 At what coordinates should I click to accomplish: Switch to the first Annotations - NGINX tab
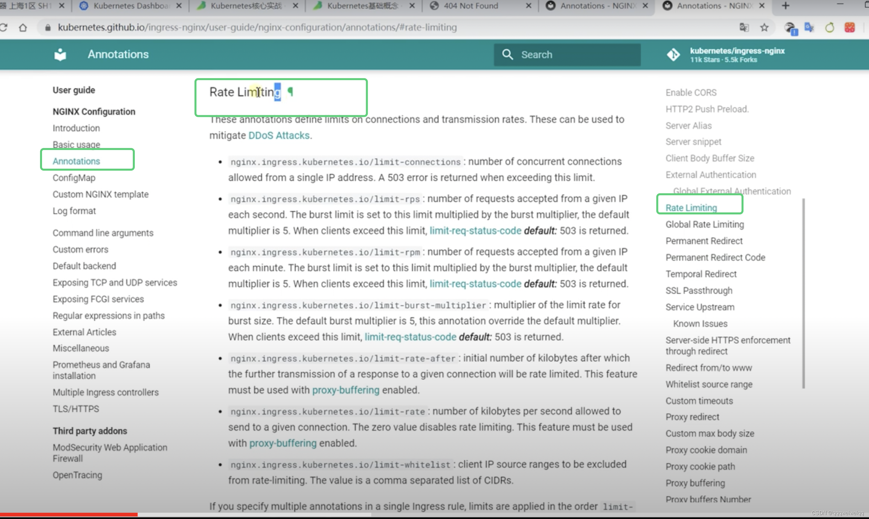coord(597,6)
